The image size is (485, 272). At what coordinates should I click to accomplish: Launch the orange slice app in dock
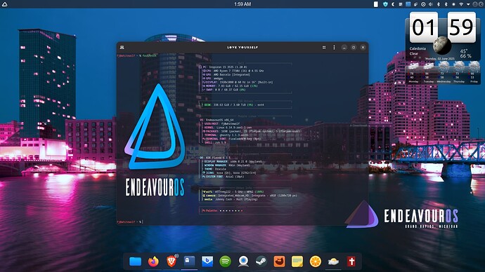point(315,261)
